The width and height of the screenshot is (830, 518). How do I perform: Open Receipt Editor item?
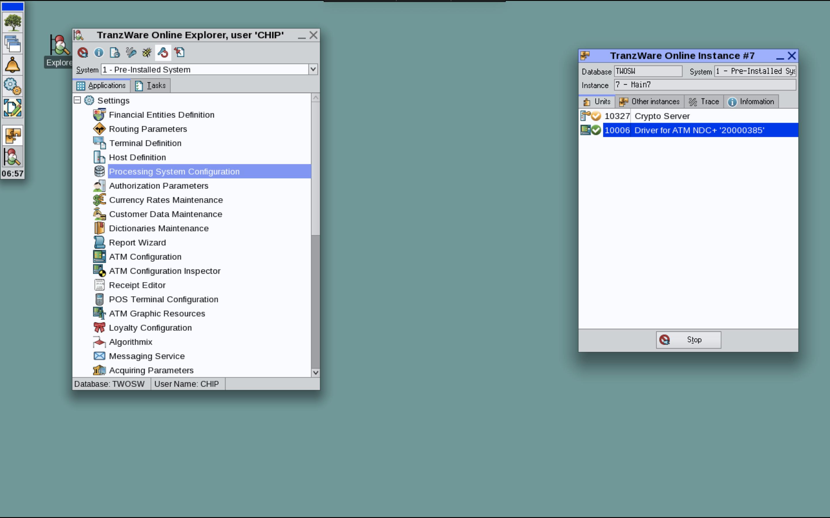137,285
